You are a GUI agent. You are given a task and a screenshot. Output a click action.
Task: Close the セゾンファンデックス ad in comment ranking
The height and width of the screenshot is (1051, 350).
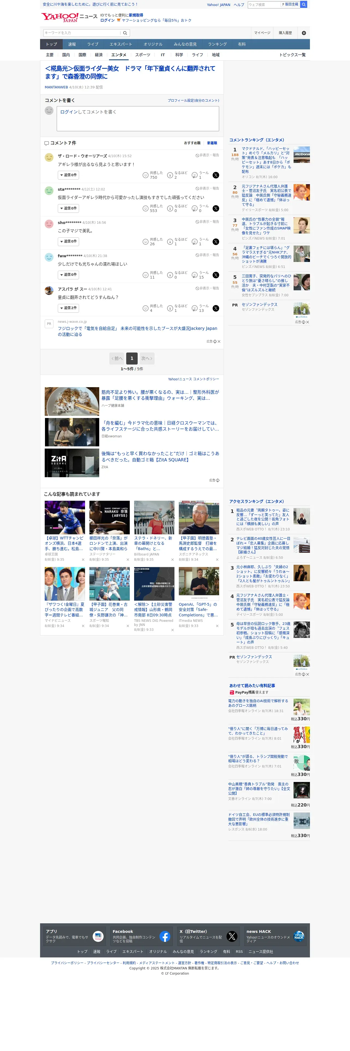[308, 322]
